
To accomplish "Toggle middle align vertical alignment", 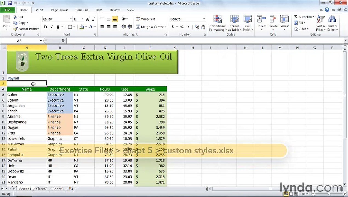I will coord(109,19).
